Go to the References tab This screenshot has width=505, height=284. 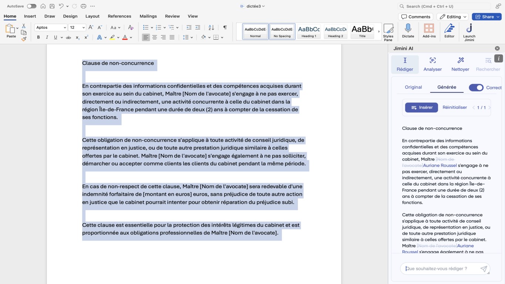119,16
